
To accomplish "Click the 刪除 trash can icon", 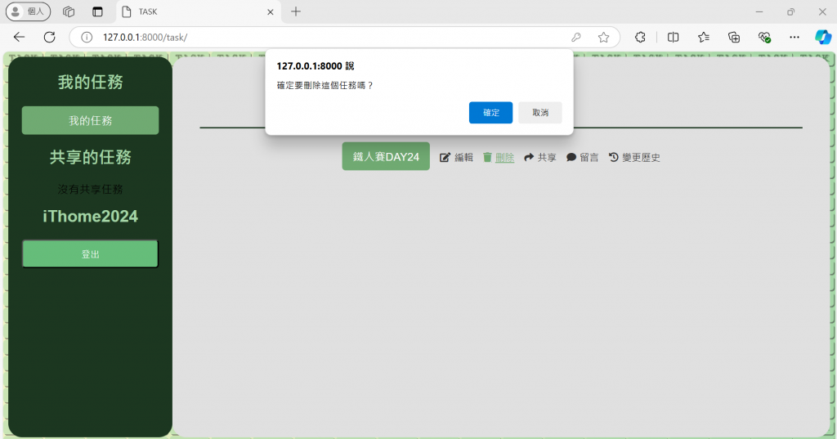I will [487, 157].
